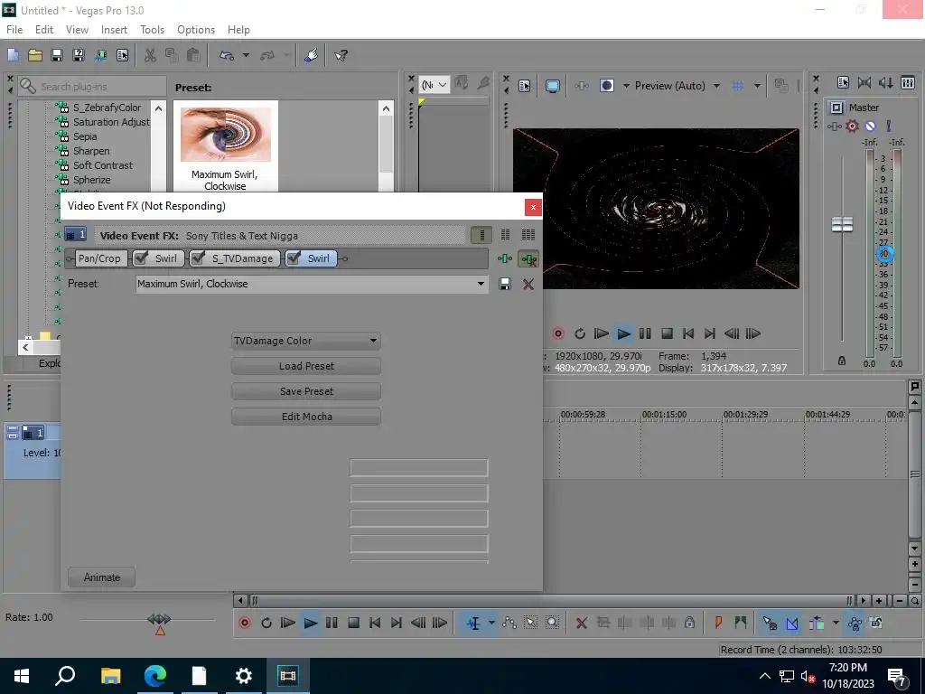Show the overlays grid in the video preview

737,86
